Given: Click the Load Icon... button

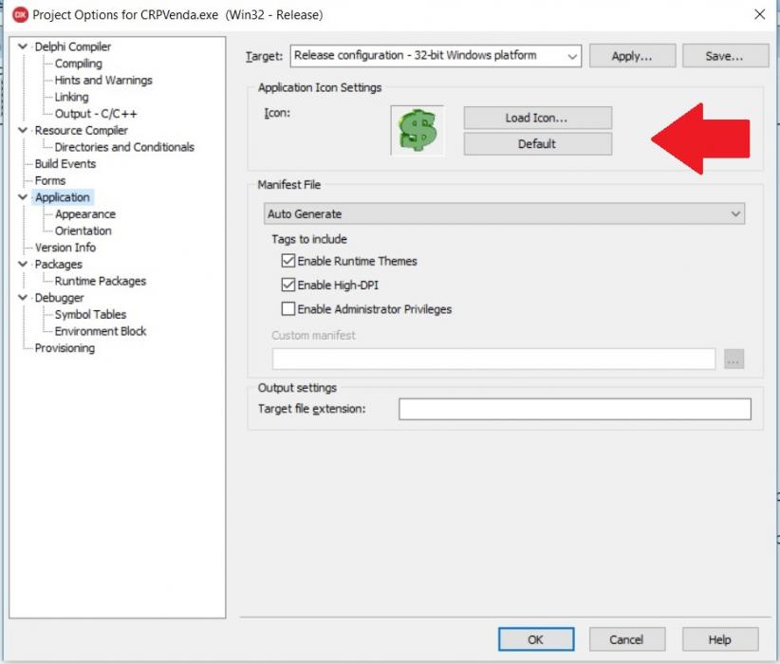Looking at the screenshot, I should coord(538,118).
